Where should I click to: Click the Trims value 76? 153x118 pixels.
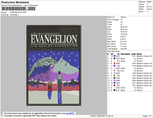(121, 24)
